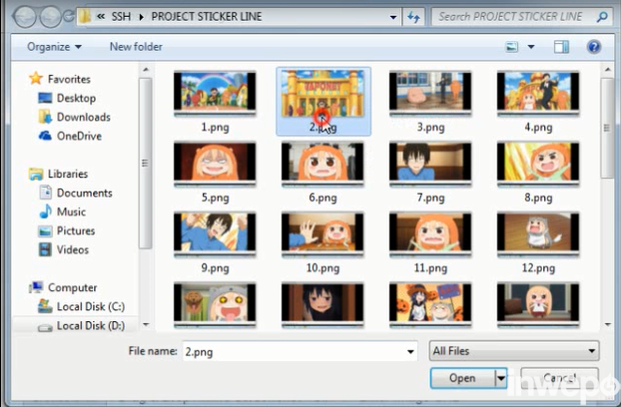Select the Favorites star icon
The image size is (621, 407).
click(36, 79)
